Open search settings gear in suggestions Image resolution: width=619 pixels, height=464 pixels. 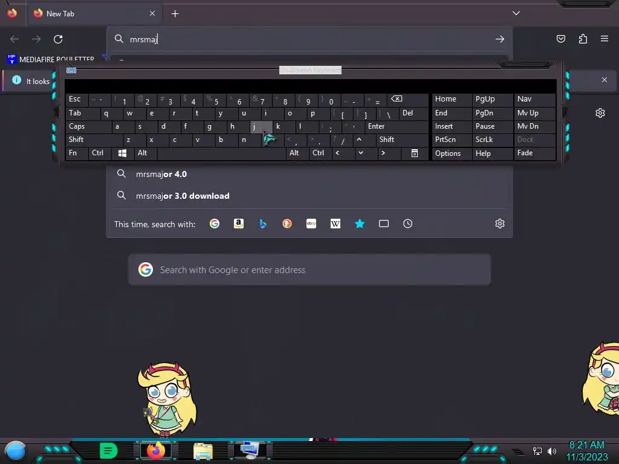click(x=500, y=224)
